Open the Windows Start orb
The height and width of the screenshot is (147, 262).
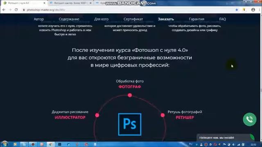5,144
